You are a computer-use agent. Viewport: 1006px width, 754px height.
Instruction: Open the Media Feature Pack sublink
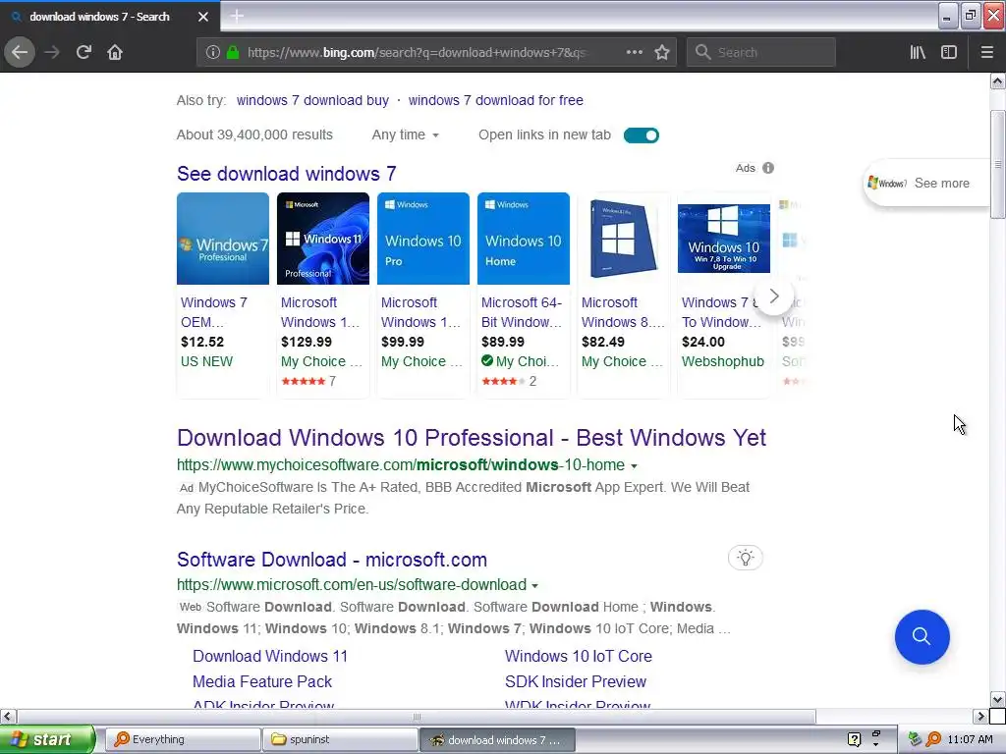coord(261,682)
